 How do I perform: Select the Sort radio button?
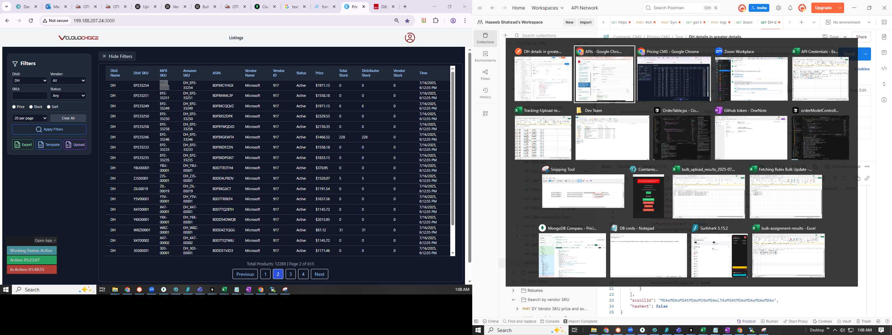point(49,107)
